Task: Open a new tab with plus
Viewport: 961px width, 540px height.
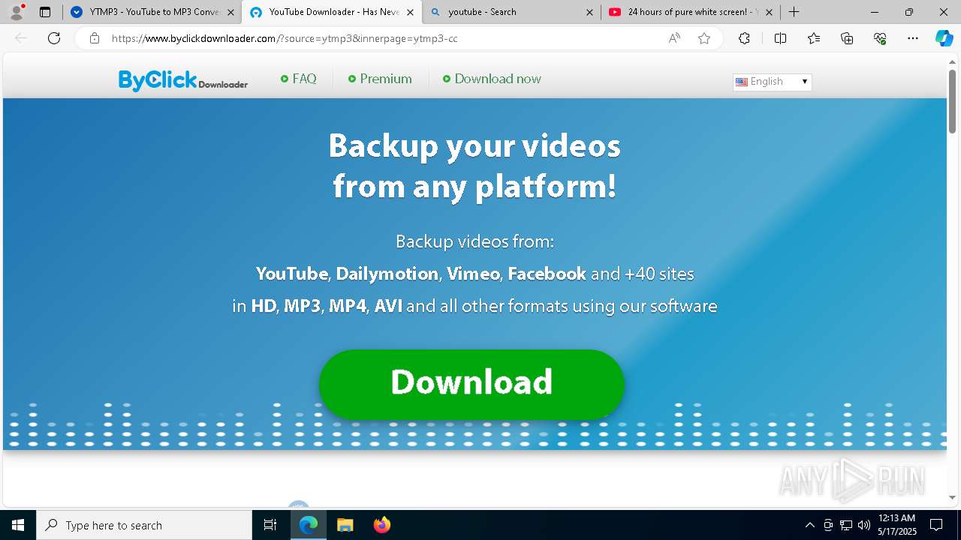Action: click(x=794, y=12)
